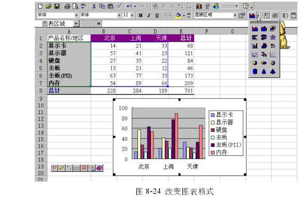Open a file via the folder icon
The image size is (300, 197).
[49, 6]
